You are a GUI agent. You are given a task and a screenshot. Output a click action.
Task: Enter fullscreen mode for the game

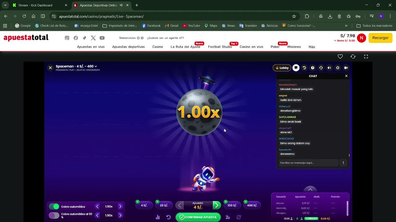point(366,56)
